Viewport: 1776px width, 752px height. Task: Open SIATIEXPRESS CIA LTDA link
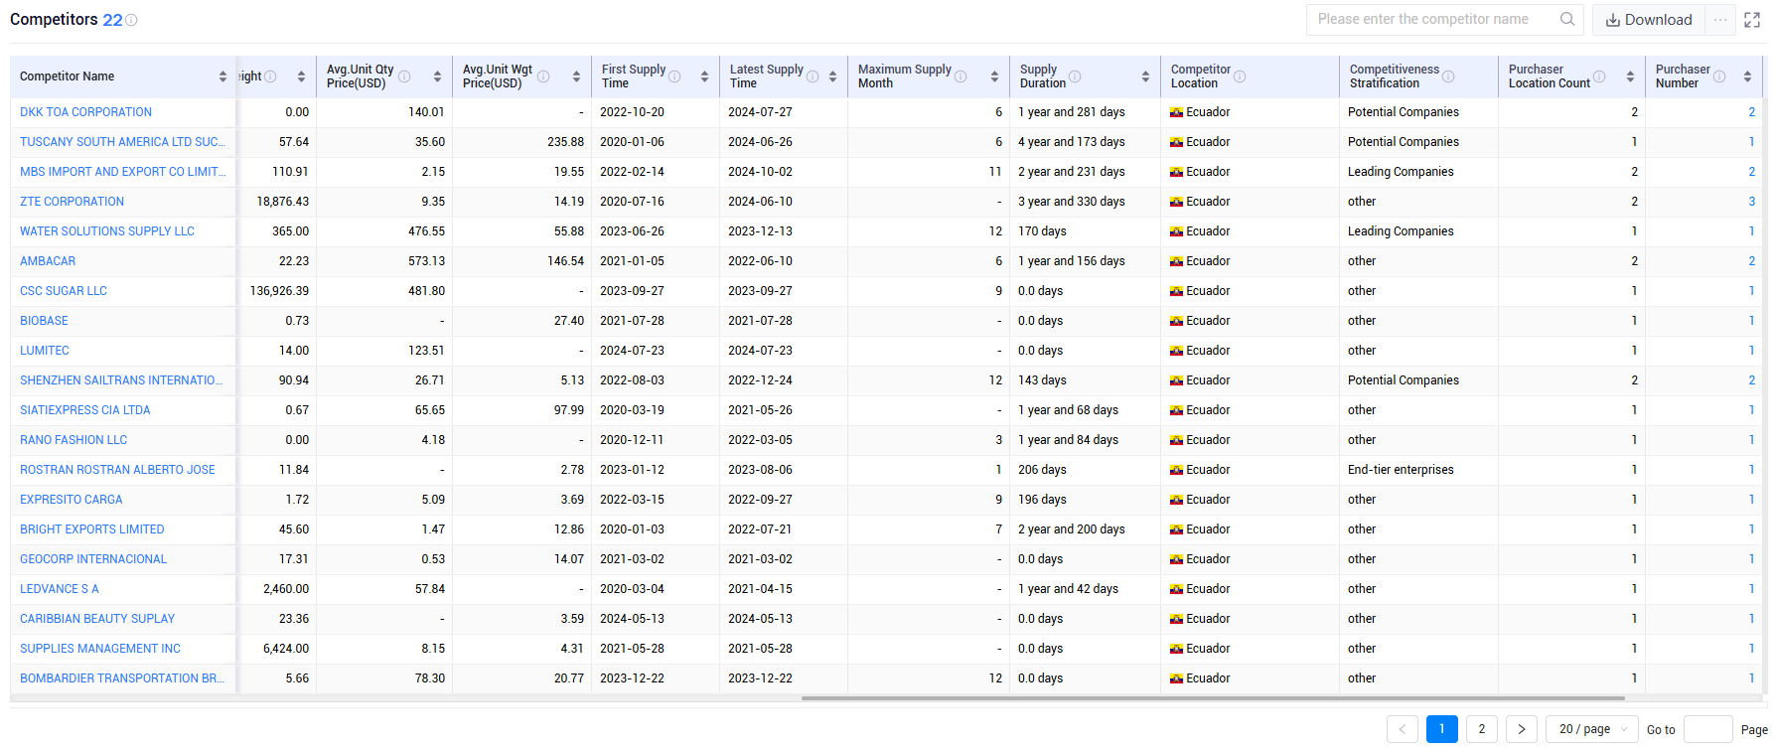[x=85, y=410]
